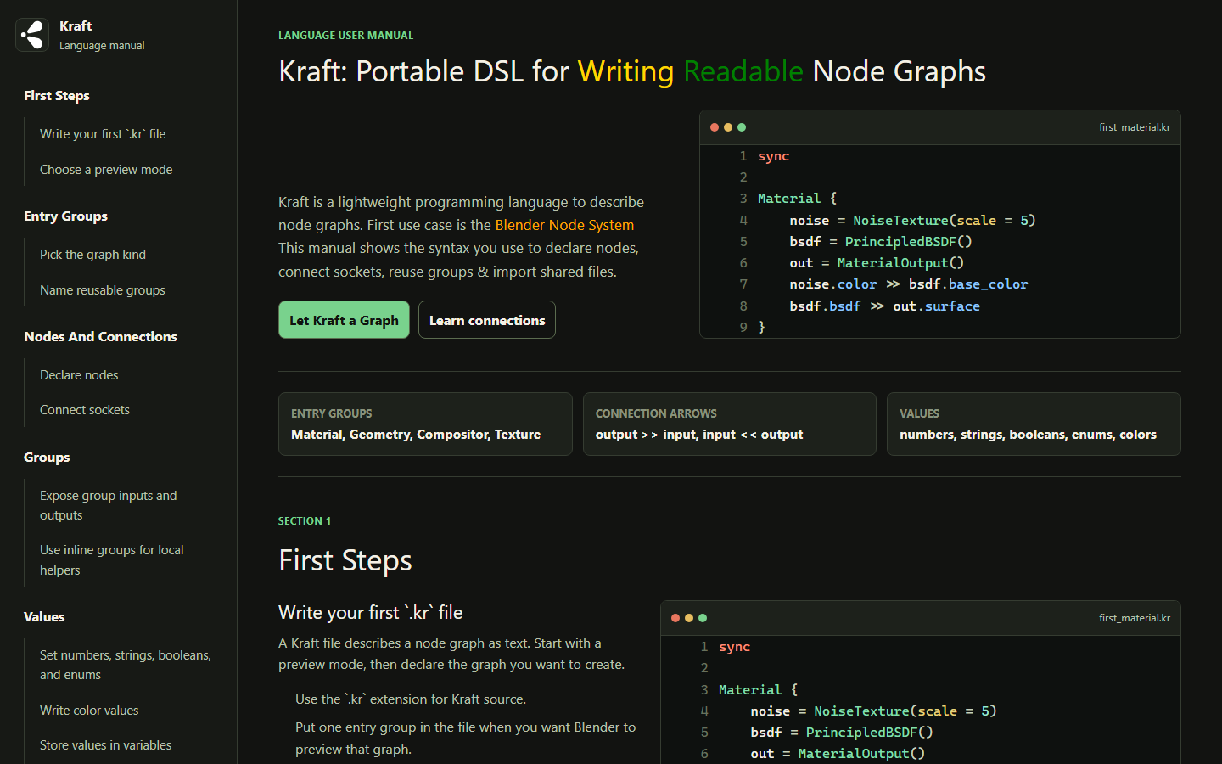Click green dot in lower code window
The image size is (1222, 764).
pos(703,618)
